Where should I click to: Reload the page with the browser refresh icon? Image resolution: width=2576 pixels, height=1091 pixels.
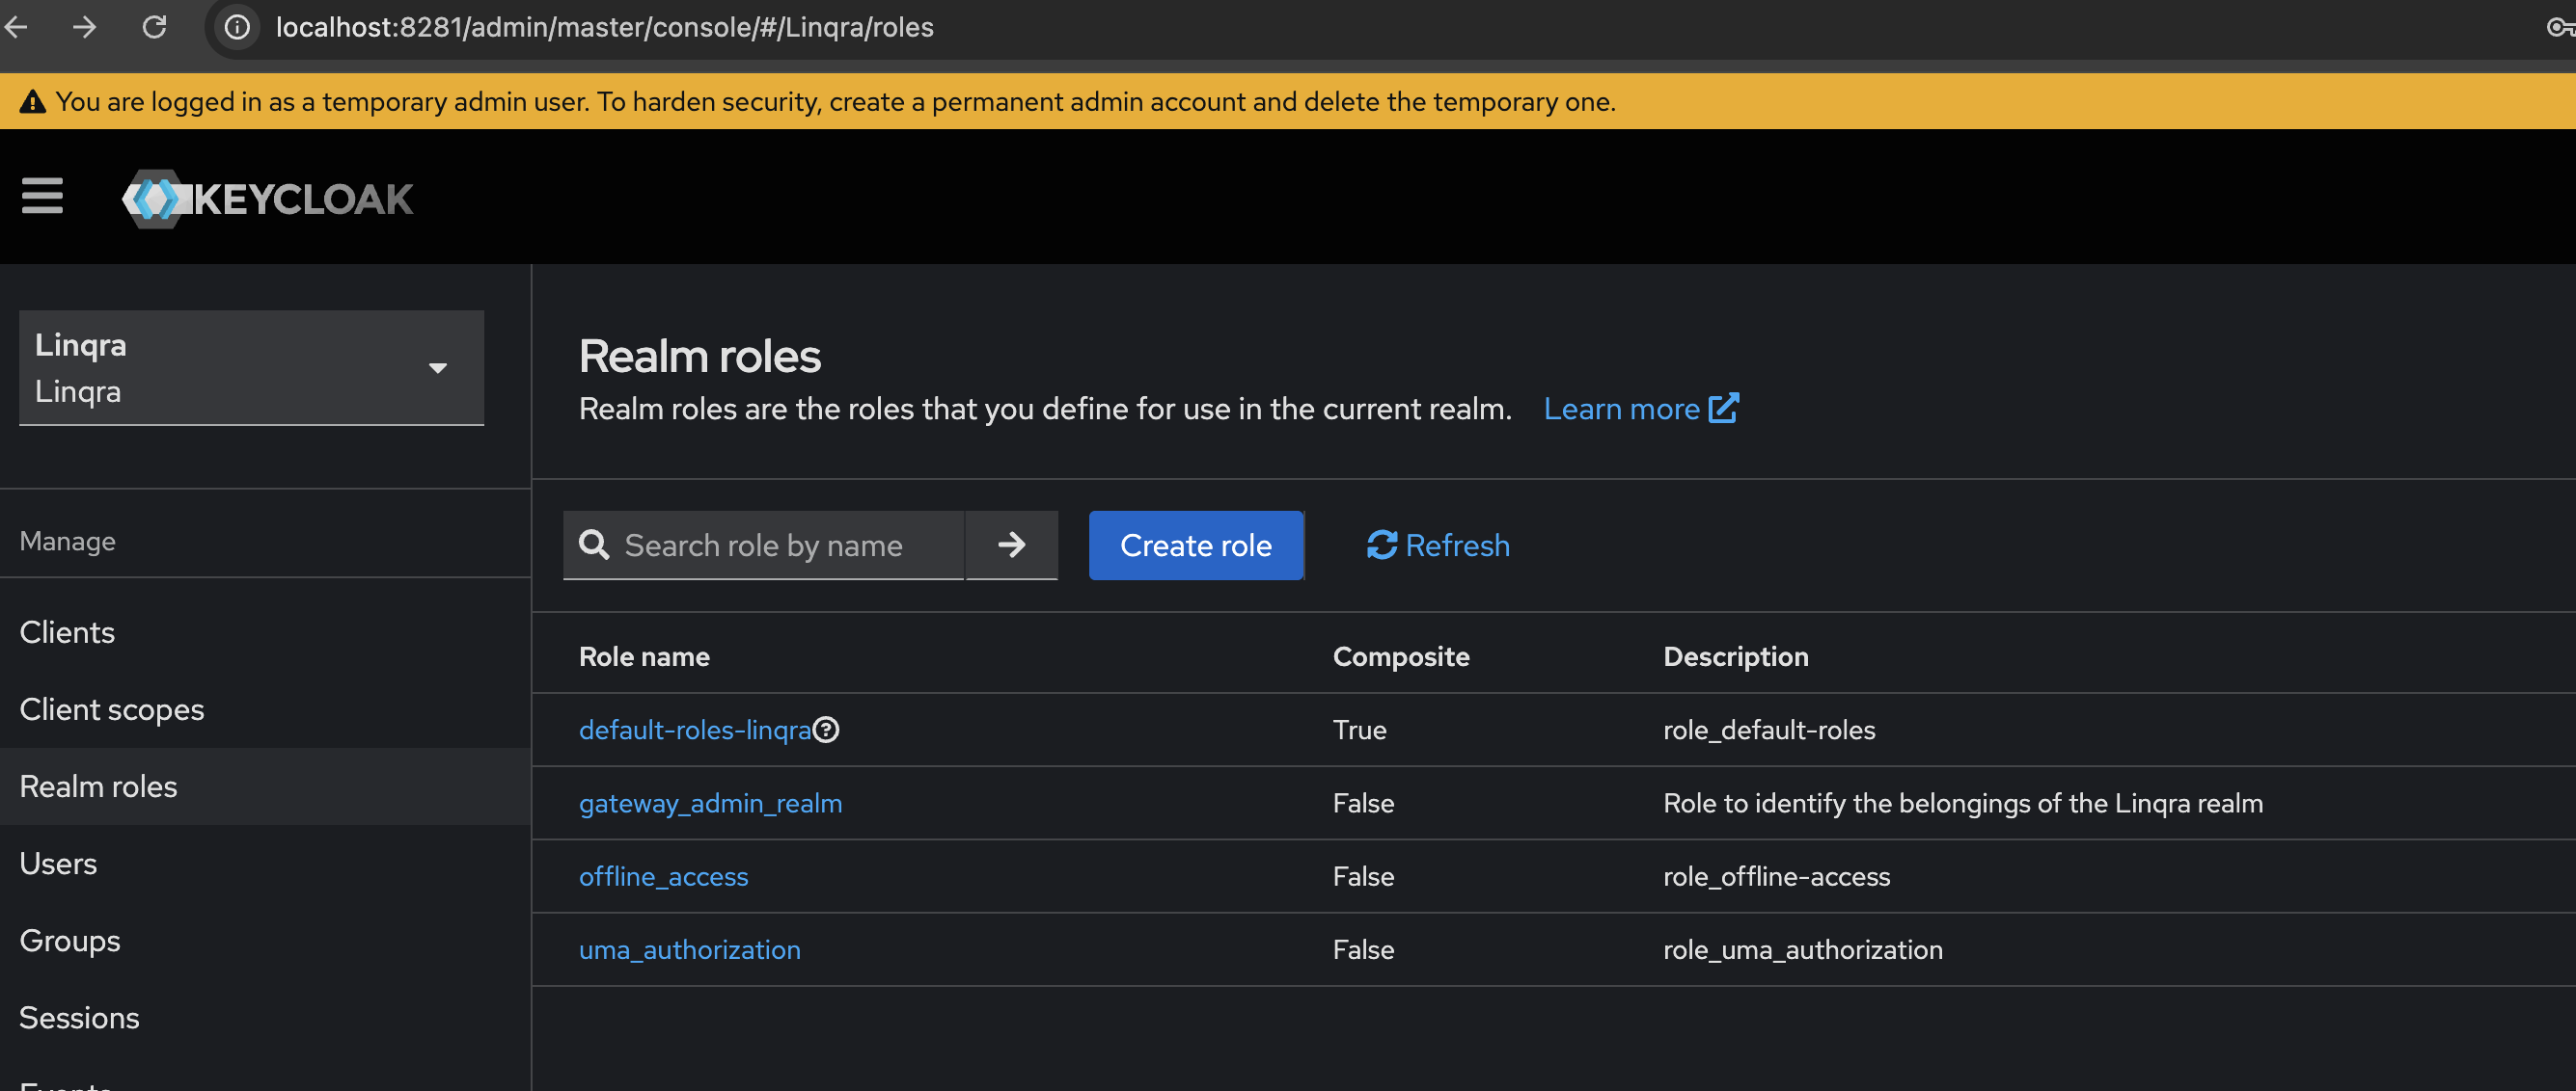[155, 27]
